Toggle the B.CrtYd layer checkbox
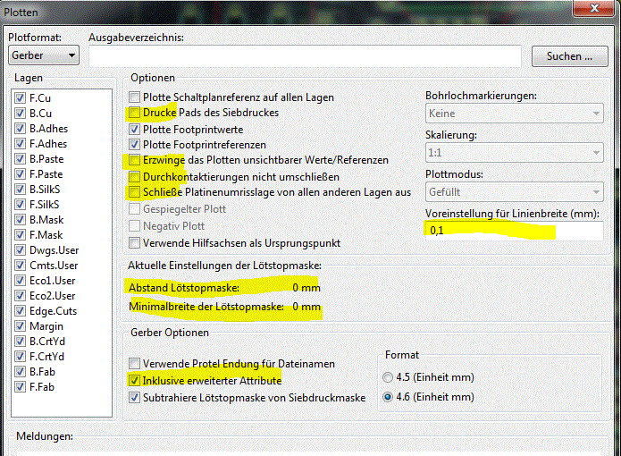Viewport: 621px width, 456px height. click(20, 342)
